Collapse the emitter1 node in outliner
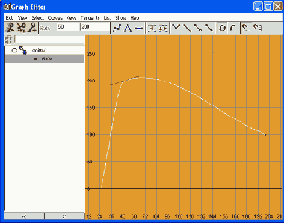Image resolution: width=284 pixels, height=223 pixels. point(14,50)
